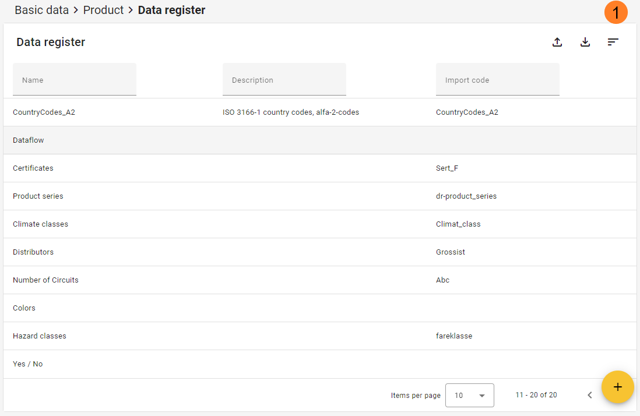Click the Description filter field
This screenshot has width=640, height=416.
pyautogui.click(x=284, y=80)
